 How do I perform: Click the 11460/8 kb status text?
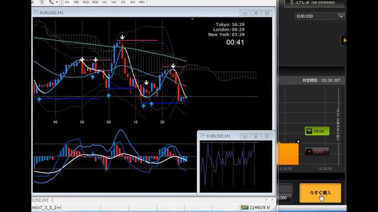click(260, 207)
